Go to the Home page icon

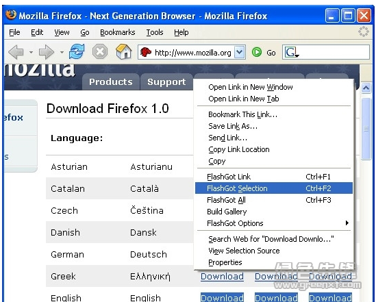tap(124, 51)
